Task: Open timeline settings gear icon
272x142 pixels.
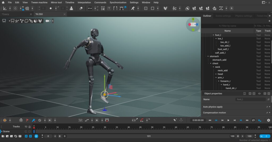Action: (269, 120)
